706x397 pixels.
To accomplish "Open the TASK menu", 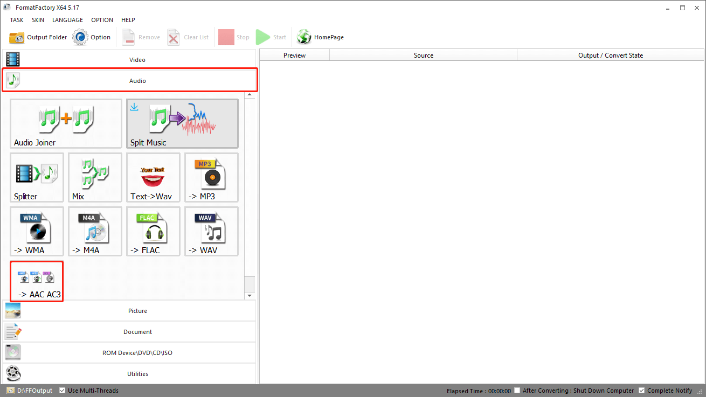I will pos(17,20).
